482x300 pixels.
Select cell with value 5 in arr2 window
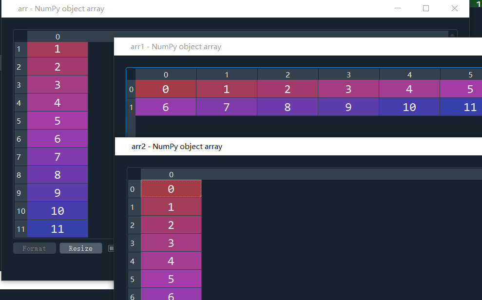click(171, 279)
